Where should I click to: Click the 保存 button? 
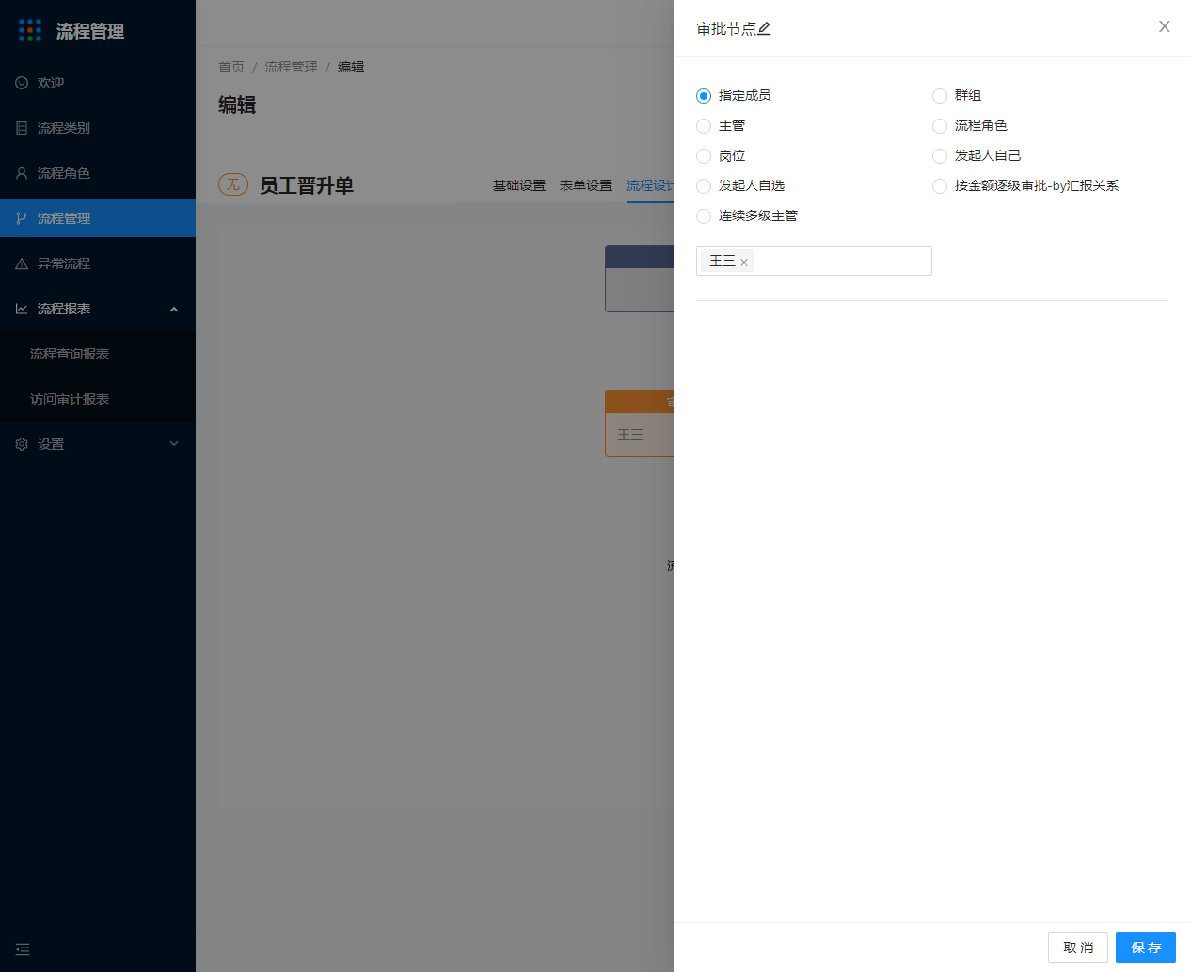1146,948
